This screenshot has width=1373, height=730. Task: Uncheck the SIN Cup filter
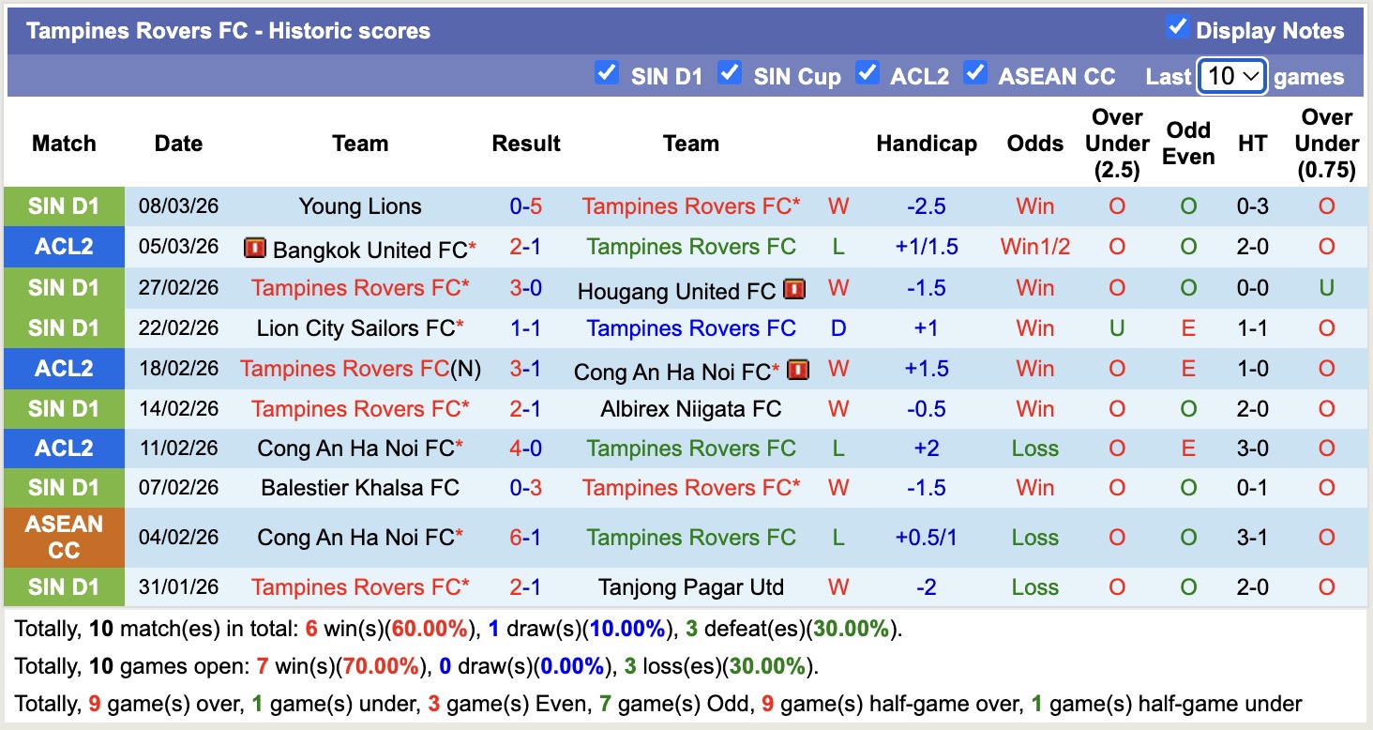(x=730, y=71)
